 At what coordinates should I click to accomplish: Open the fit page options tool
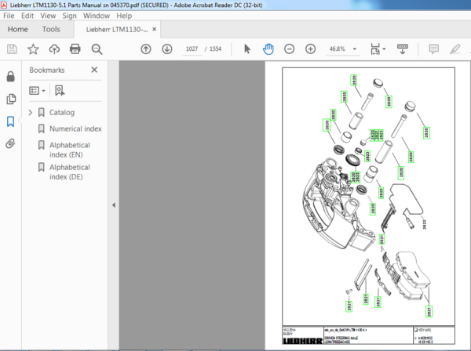(375, 49)
